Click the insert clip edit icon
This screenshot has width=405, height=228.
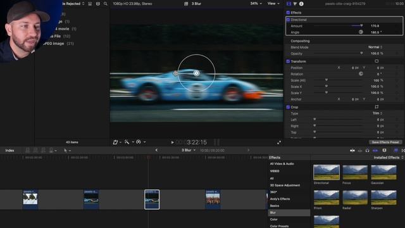[x=35, y=150]
